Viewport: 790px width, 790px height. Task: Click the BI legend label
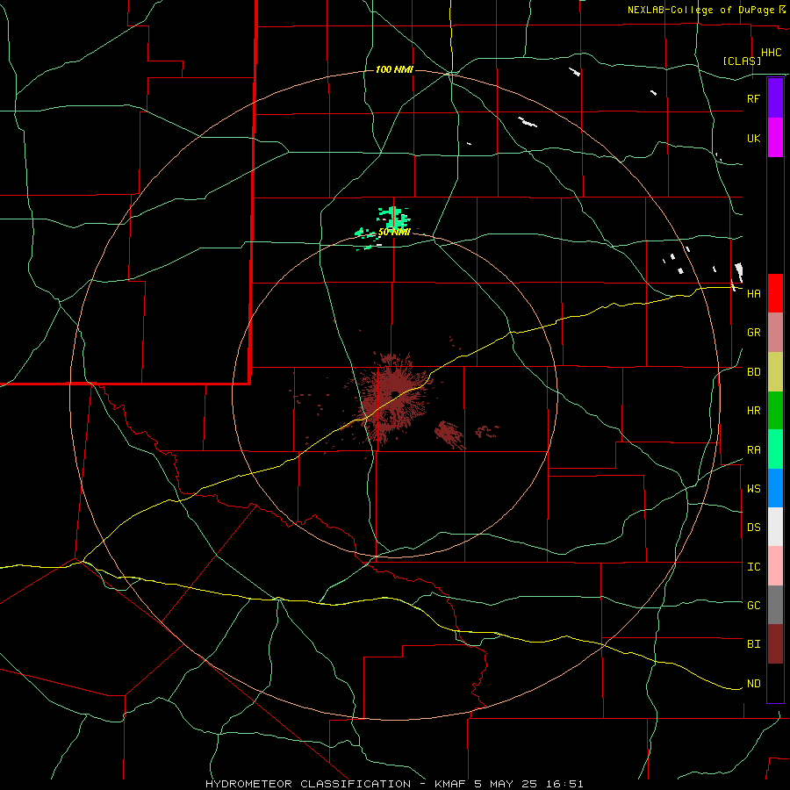point(753,644)
